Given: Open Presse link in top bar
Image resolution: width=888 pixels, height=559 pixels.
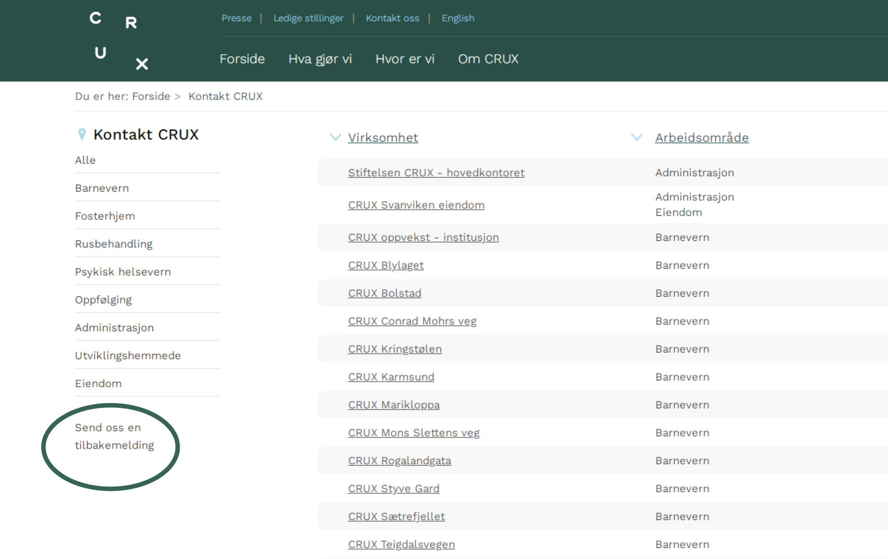Looking at the screenshot, I should point(236,18).
